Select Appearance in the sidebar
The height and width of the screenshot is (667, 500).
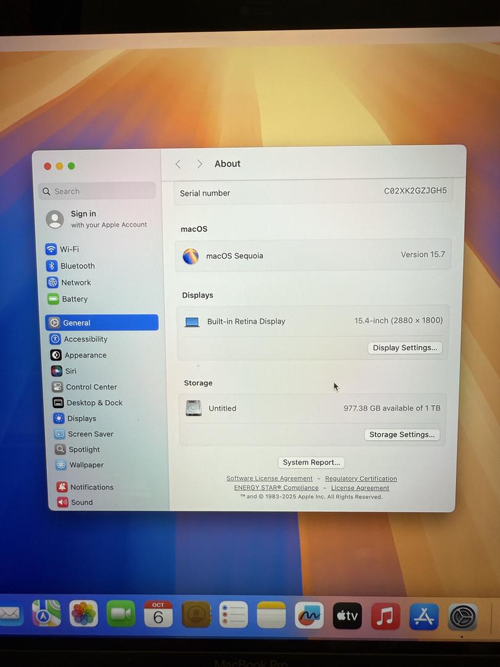pos(85,355)
